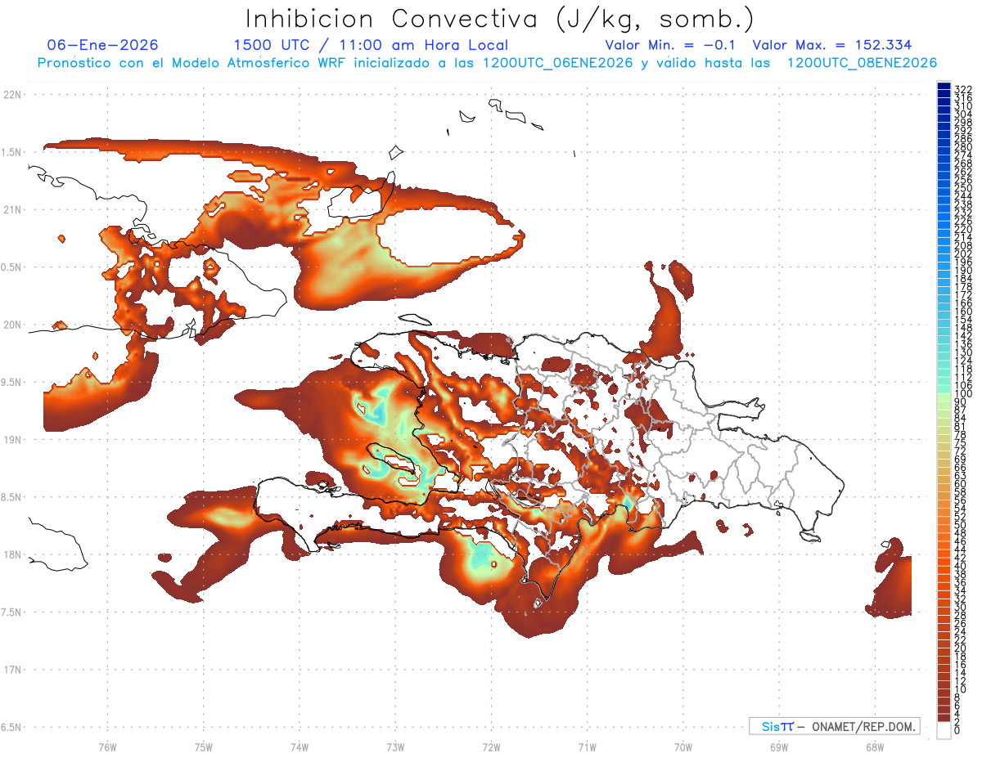Click the colorbar value "280"

tap(963, 146)
